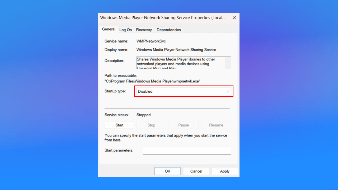Click the Service status label
The width and height of the screenshot is (338, 190).
pos(116,115)
